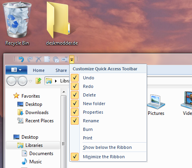Click the navigation pane scroll up arrow
The height and width of the screenshot is (168, 192).
pyautogui.click(x=64, y=92)
